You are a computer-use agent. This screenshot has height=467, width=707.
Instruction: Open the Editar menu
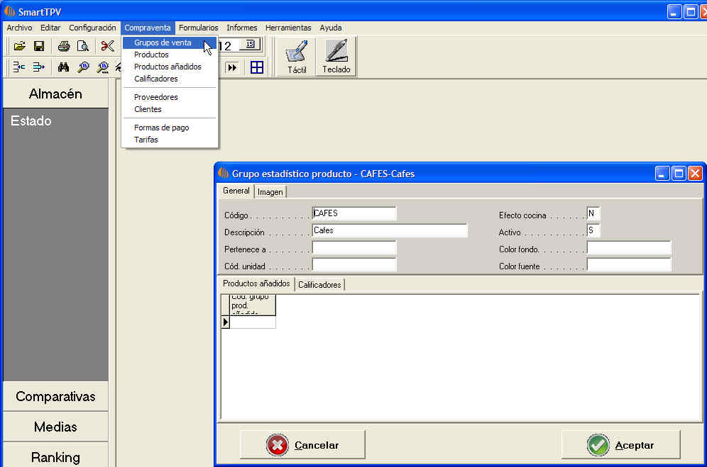[x=50, y=28]
